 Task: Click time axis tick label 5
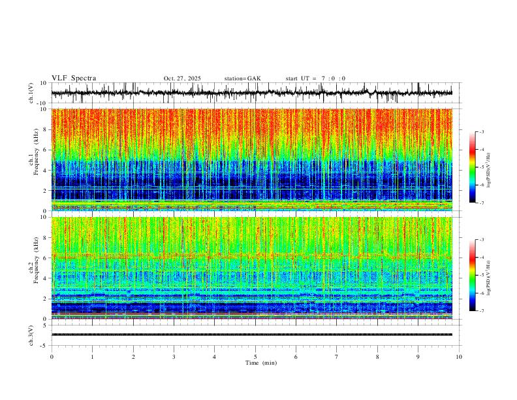coord(255,357)
